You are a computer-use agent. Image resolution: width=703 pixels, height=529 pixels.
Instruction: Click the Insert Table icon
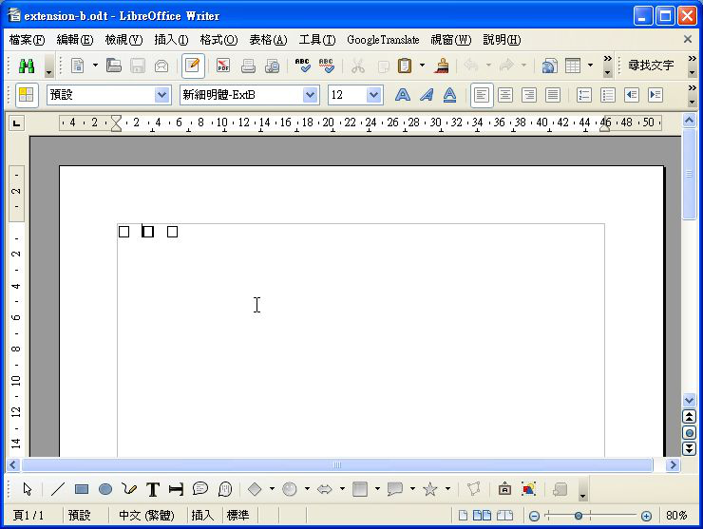(x=573, y=66)
